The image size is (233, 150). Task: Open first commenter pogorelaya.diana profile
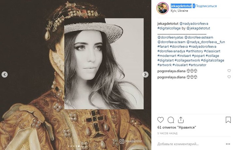click(x=171, y=71)
